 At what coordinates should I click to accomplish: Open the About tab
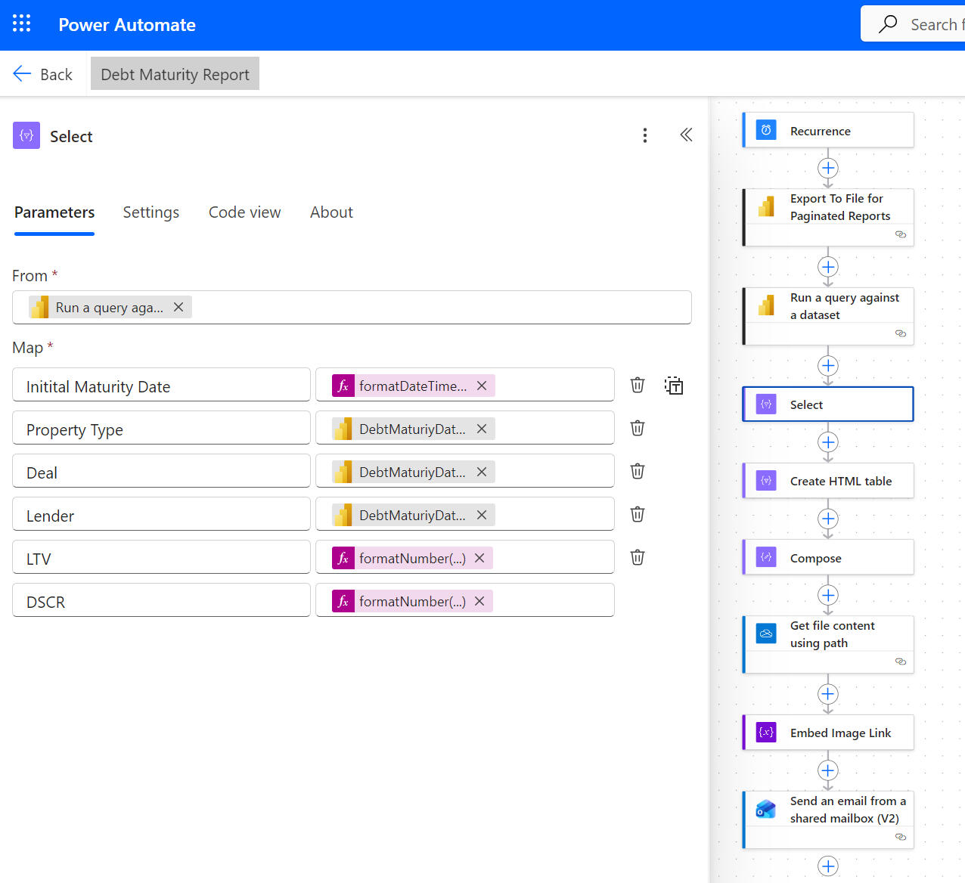click(331, 212)
